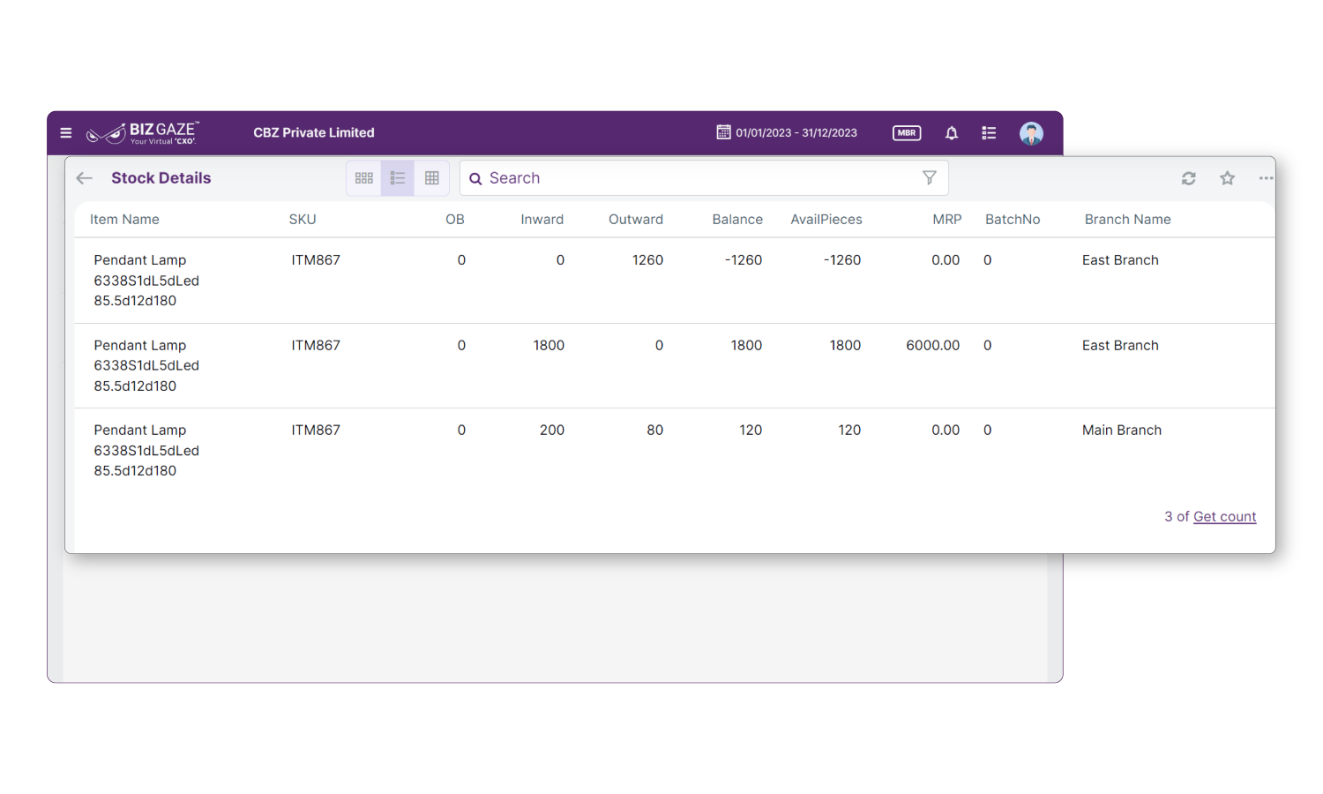Sort by the Outward column header
1323x794 pixels.
(x=636, y=220)
